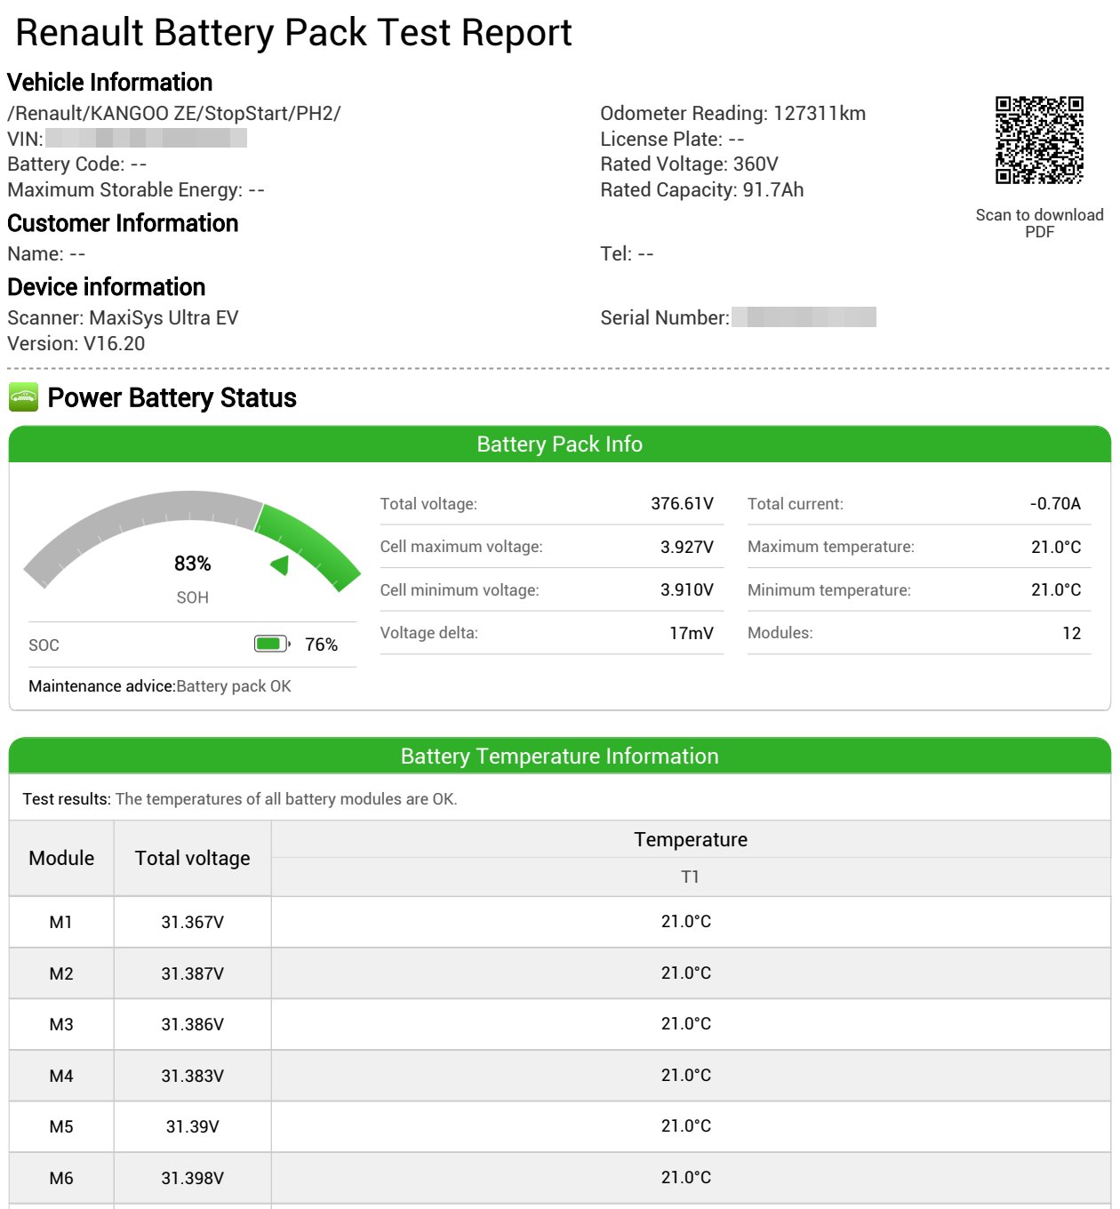The image size is (1120, 1209).
Task: Click the Cell maximum voltage 3.927V value
Action: (687, 547)
